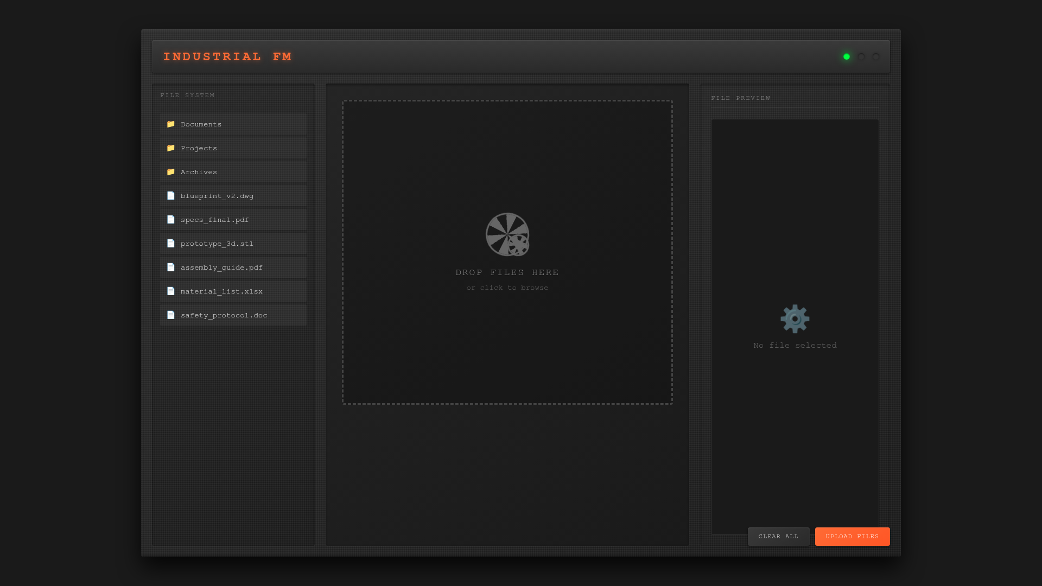1042x586 pixels.
Task: Click 'or click to browse' text
Action: click(x=507, y=288)
